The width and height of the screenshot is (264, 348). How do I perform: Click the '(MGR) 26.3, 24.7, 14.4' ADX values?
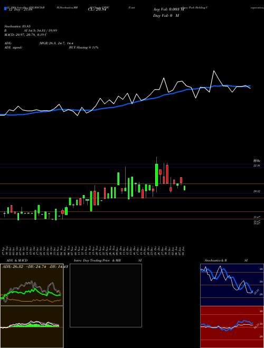tap(56, 43)
